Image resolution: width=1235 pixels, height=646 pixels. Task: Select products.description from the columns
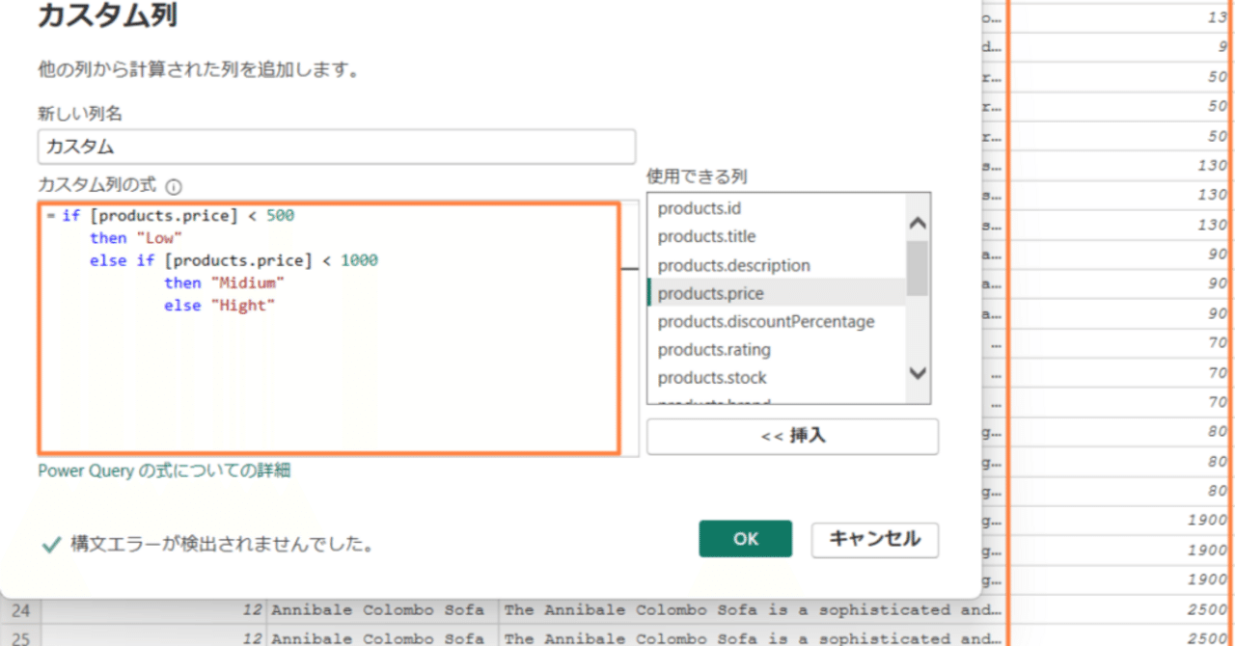click(x=733, y=264)
